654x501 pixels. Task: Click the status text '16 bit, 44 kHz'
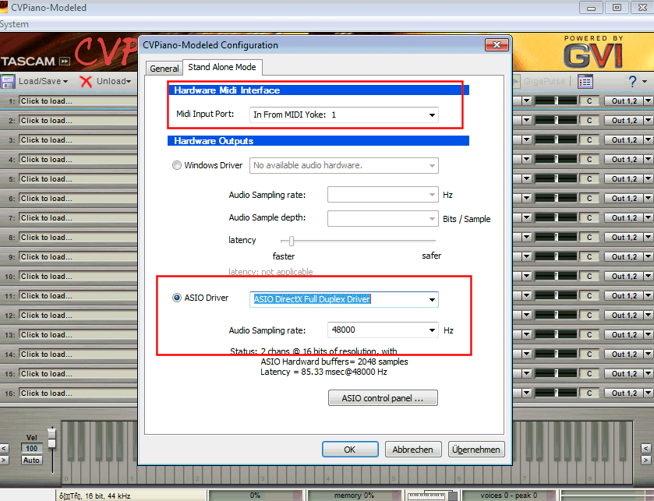pos(108,496)
